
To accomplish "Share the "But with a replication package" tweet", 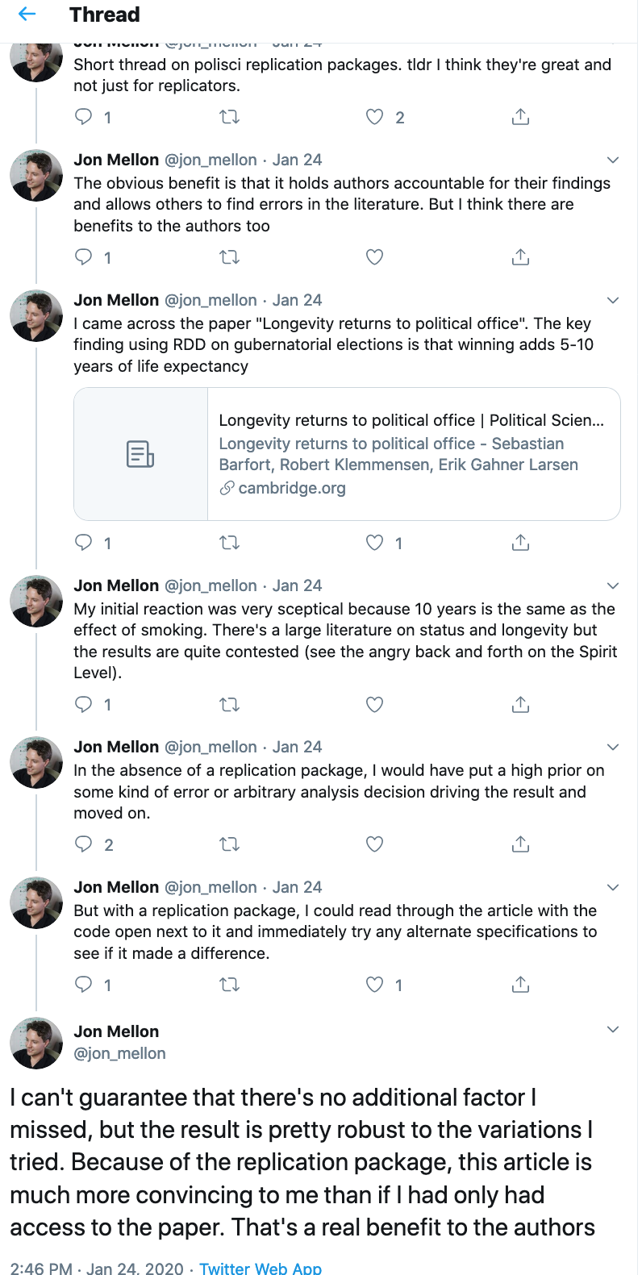I will [x=521, y=985].
